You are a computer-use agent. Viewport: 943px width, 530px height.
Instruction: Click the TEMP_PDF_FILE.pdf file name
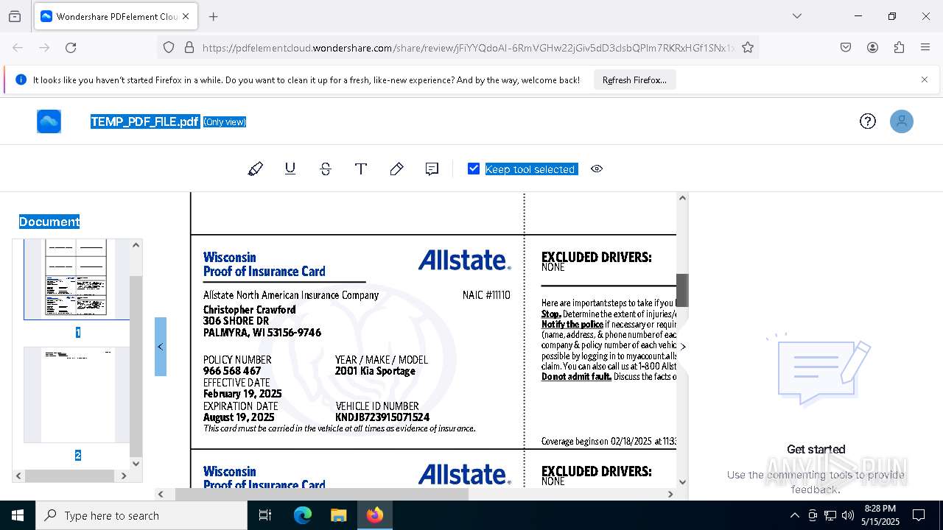click(x=145, y=121)
